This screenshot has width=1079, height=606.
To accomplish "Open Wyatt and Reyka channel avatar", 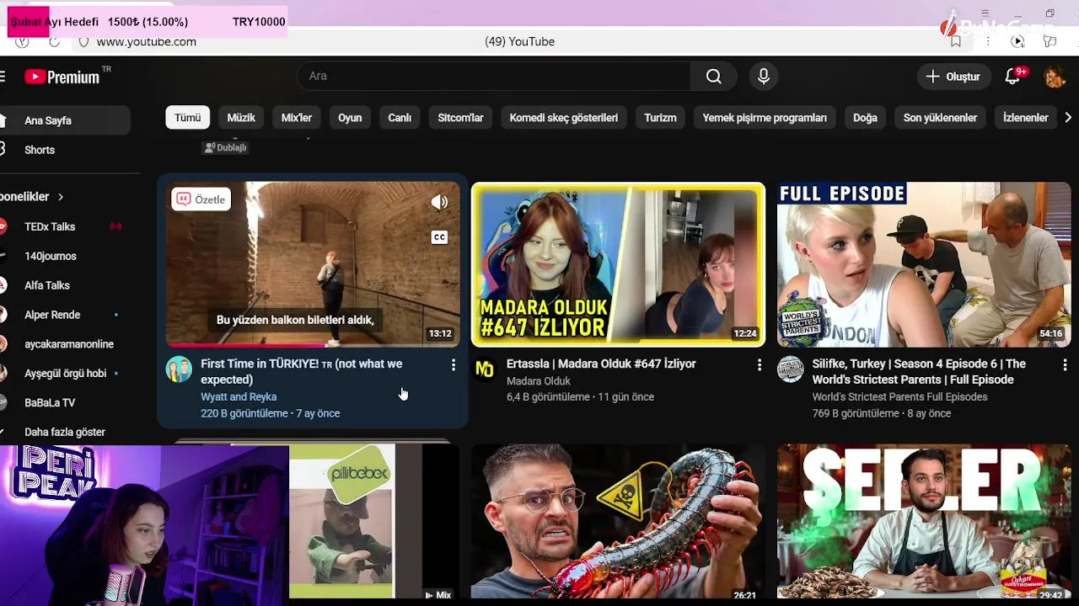I will point(179,369).
